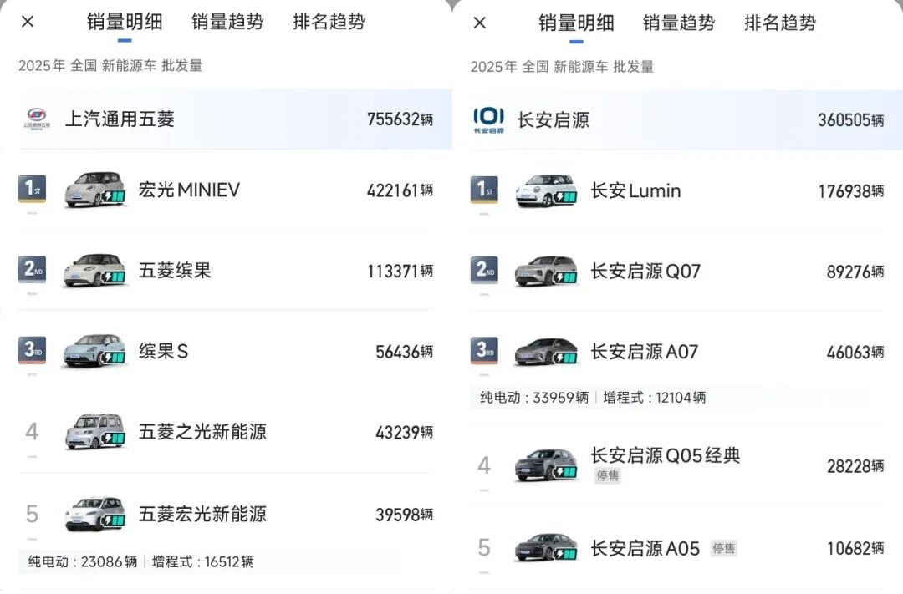Switch to 销量趋势 tab in left panel
Viewport: 903px width, 594px height.
(227, 22)
